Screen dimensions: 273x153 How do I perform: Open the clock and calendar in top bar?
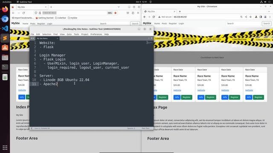coord(141,2)
